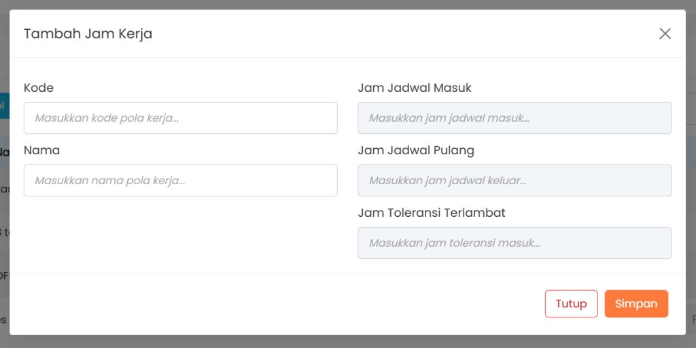Click the empty area beneath the Nama field
696x348 pixels.
point(180,234)
